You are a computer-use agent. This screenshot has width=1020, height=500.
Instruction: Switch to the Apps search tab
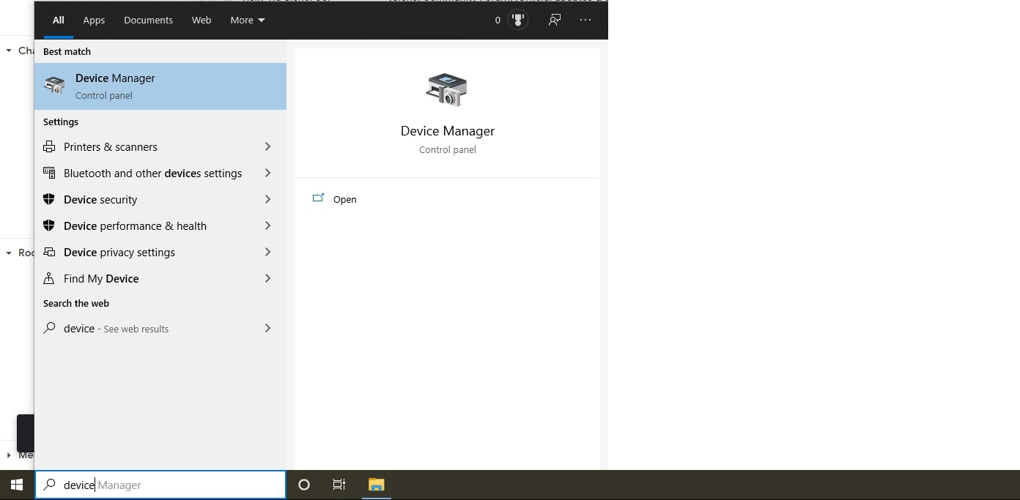pyautogui.click(x=94, y=20)
